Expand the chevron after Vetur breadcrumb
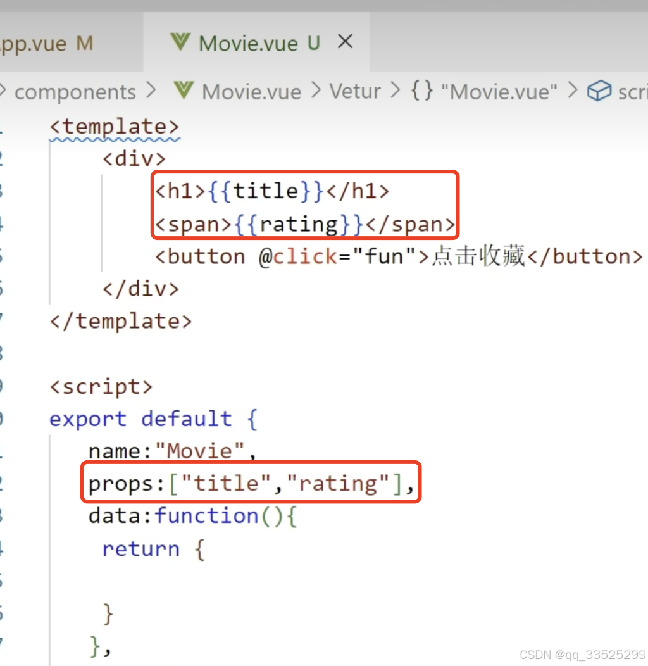 tap(396, 91)
